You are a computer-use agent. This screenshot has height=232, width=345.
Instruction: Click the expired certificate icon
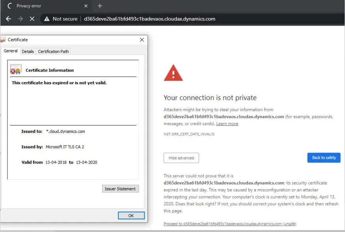point(16,69)
